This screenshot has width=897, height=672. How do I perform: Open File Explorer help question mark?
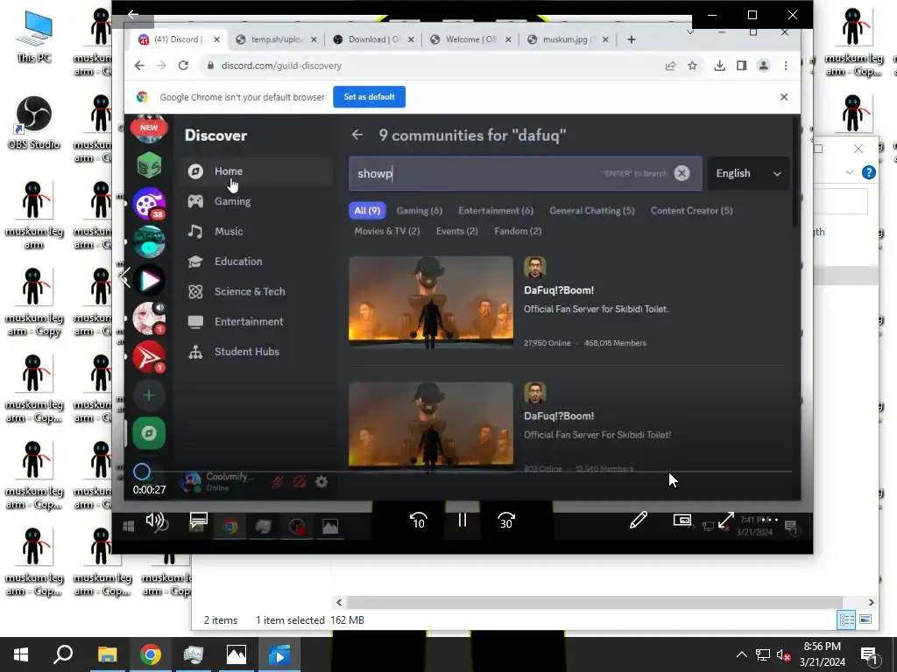click(x=868, y=172)
